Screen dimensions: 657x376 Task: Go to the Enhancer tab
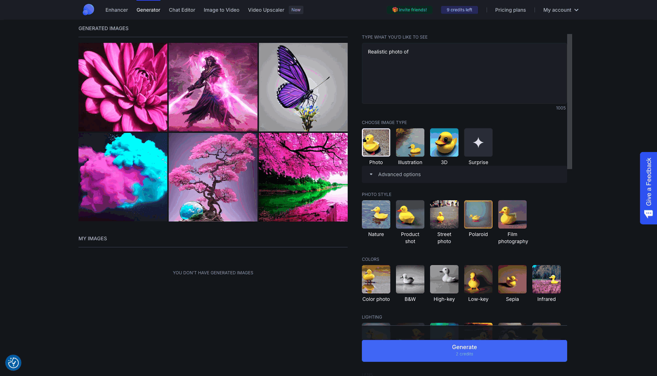point(117,10)
